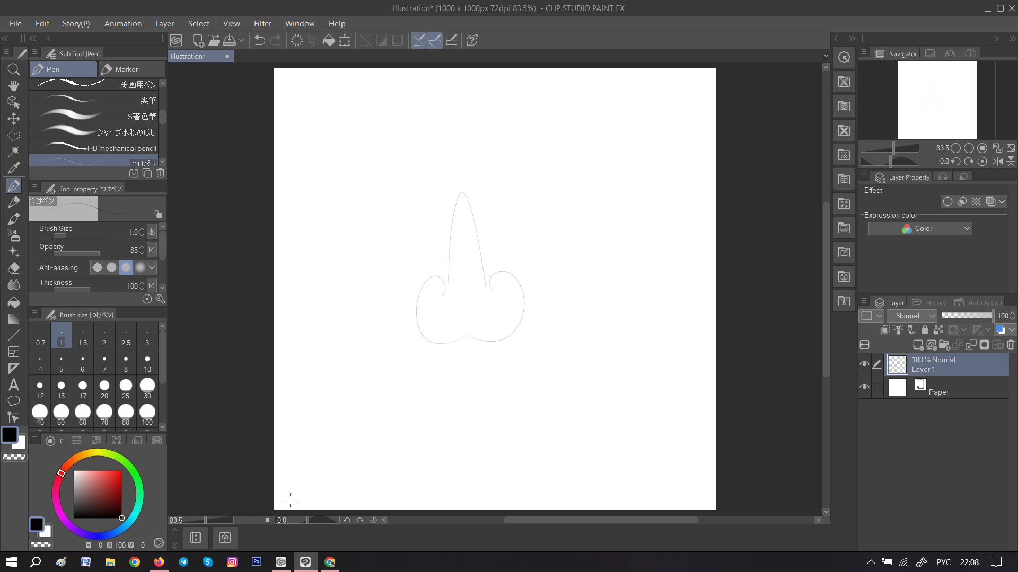1018x572 pixels.
Task: Toggle Snap to special ruler icon
Action: (435, 40)
